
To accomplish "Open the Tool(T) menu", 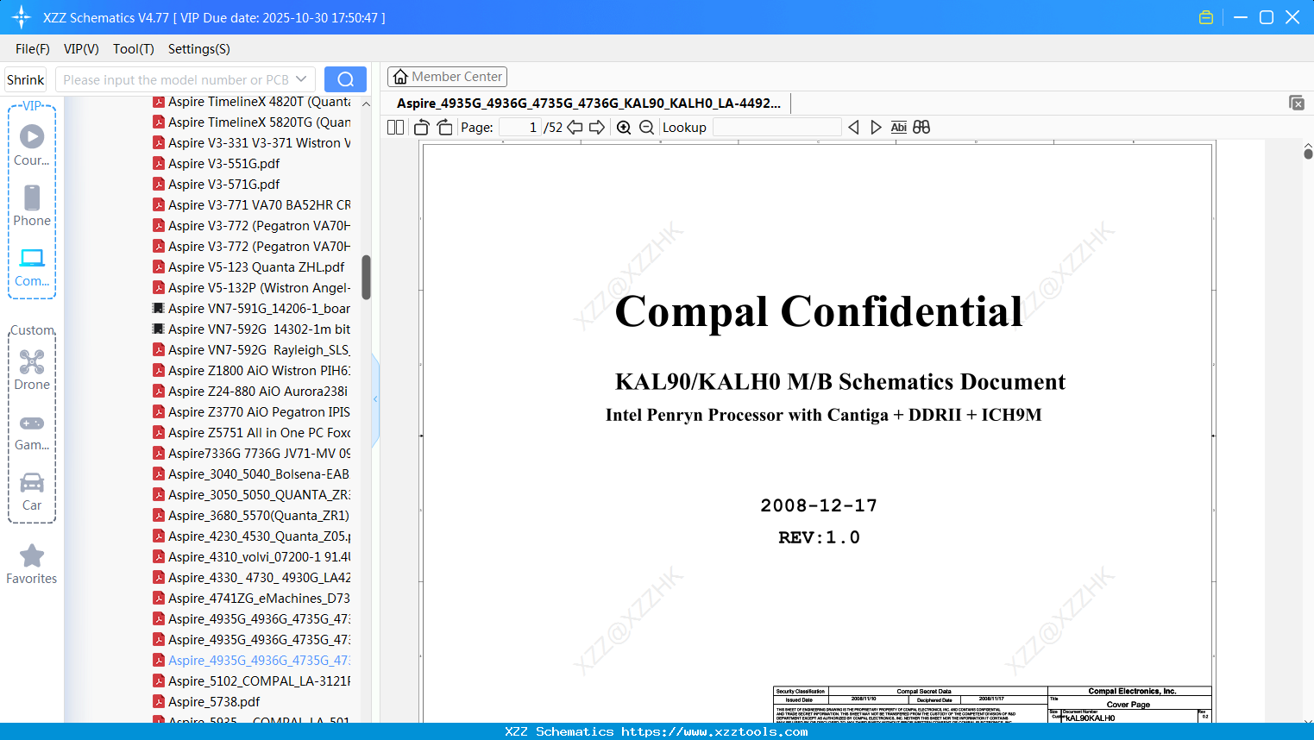I will click(134, 49).
